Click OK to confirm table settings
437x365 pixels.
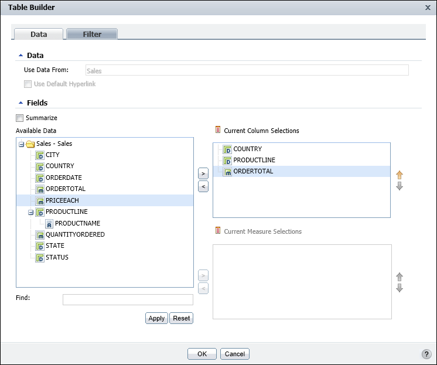[202, 354]
